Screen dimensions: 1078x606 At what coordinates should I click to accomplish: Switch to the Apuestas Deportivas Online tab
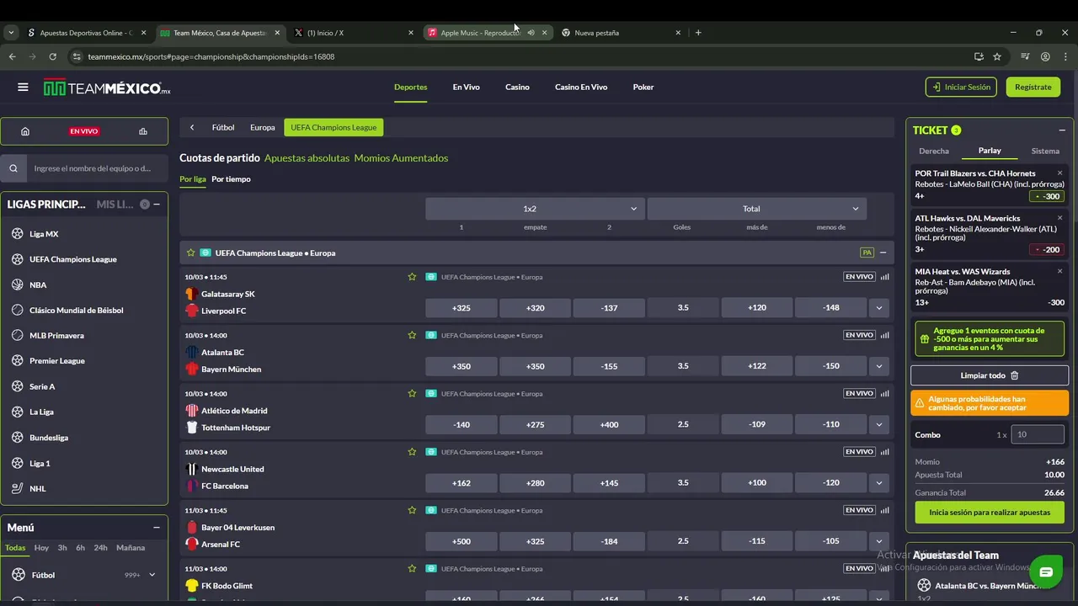[86, 33]
